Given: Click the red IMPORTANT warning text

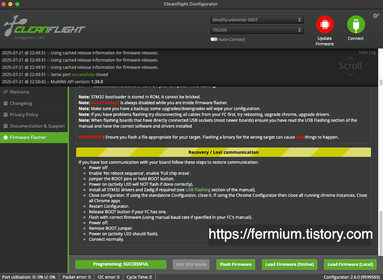Looking at the screenshot, I should (91, 137).
